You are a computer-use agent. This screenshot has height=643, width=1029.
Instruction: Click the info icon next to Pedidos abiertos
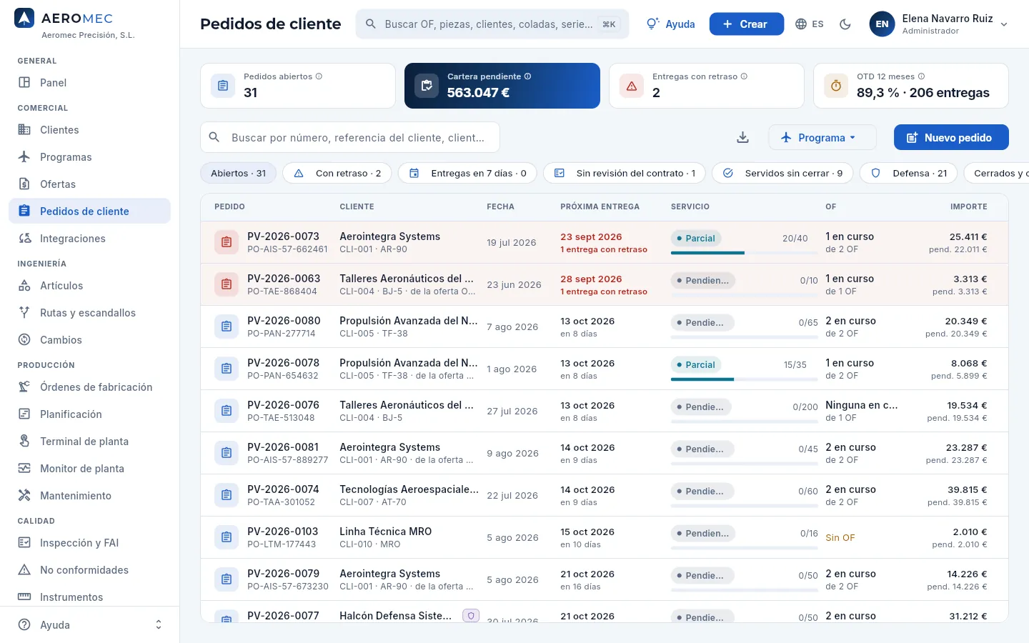(319, 76)
